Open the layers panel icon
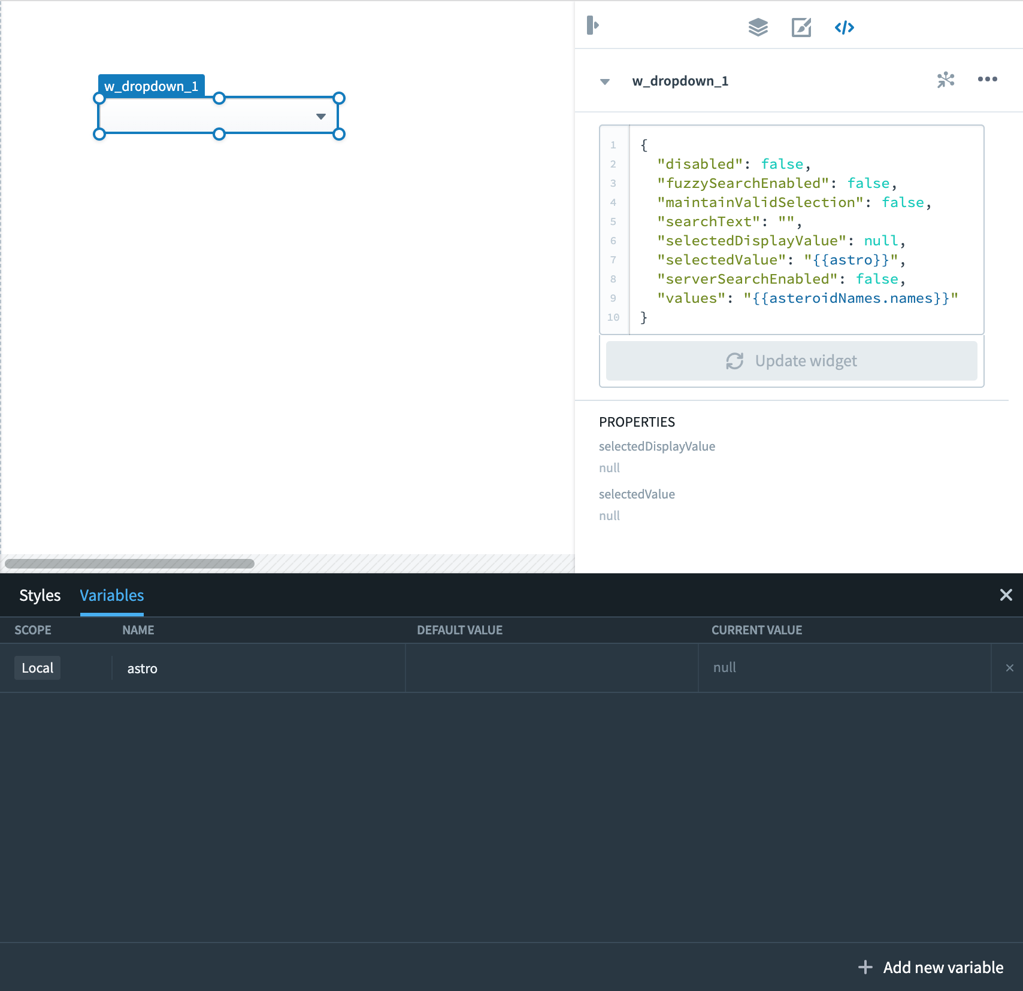 coord(758,27)
